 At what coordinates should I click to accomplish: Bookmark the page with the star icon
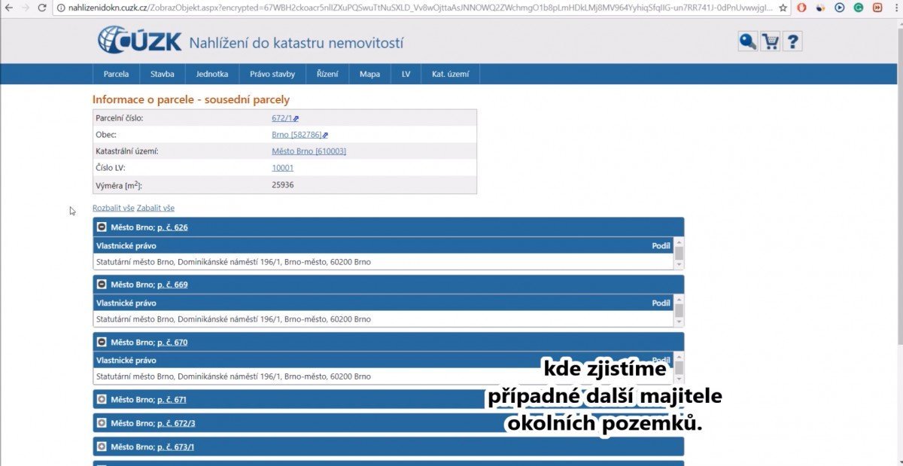(783, 8)
